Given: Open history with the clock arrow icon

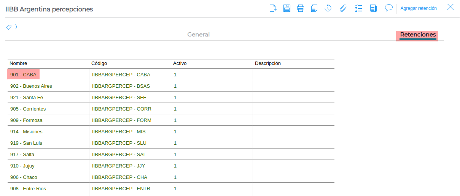Looking at the screenshot, I should click(x=328, y=8).
